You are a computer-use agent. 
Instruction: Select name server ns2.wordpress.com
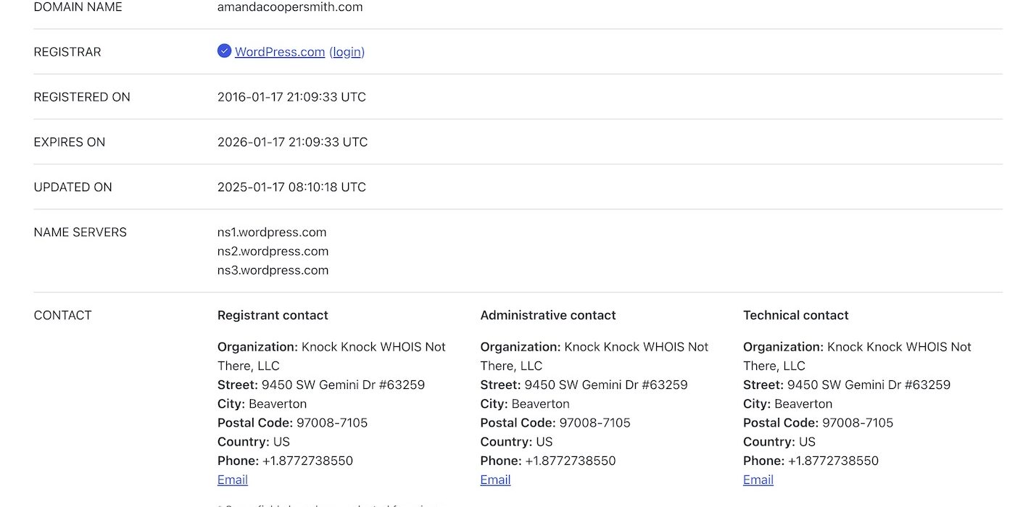coord(273,251)
